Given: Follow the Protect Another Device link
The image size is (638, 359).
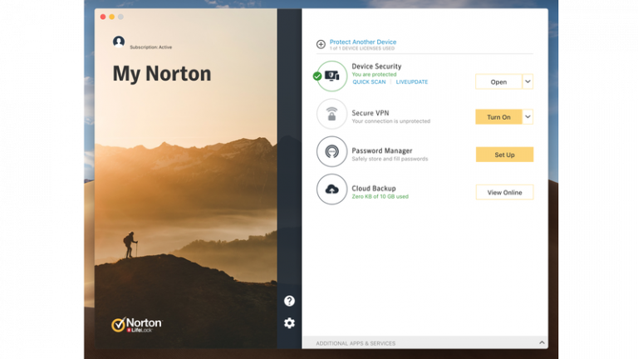Looking at the screenshot, I should click(363, 42).
